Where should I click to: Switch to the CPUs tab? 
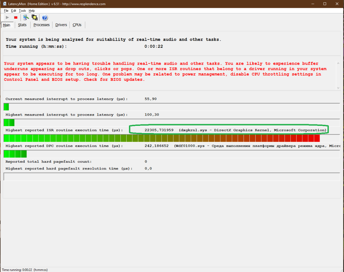pyautogui.click(x=77, y=25)
